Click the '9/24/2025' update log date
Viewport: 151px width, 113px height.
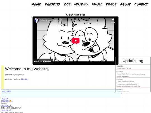(119, 79)
